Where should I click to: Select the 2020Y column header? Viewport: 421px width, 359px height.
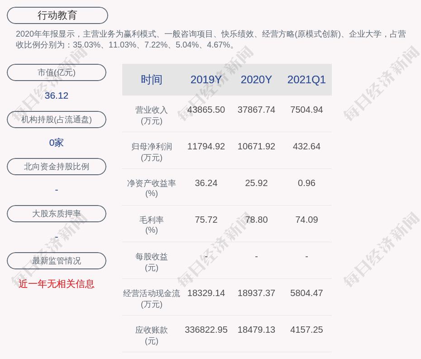256,80
